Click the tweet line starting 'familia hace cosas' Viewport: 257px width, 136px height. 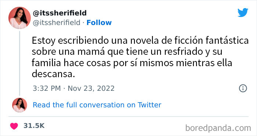(132, 63)
